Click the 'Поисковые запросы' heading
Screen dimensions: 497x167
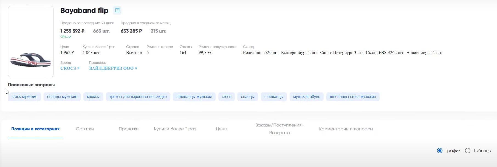tap(31, 85)
